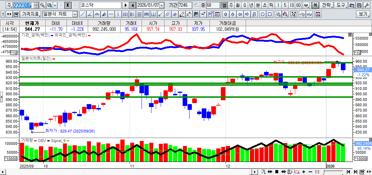Select the ellipse shape drawing tool

(263, 14)
